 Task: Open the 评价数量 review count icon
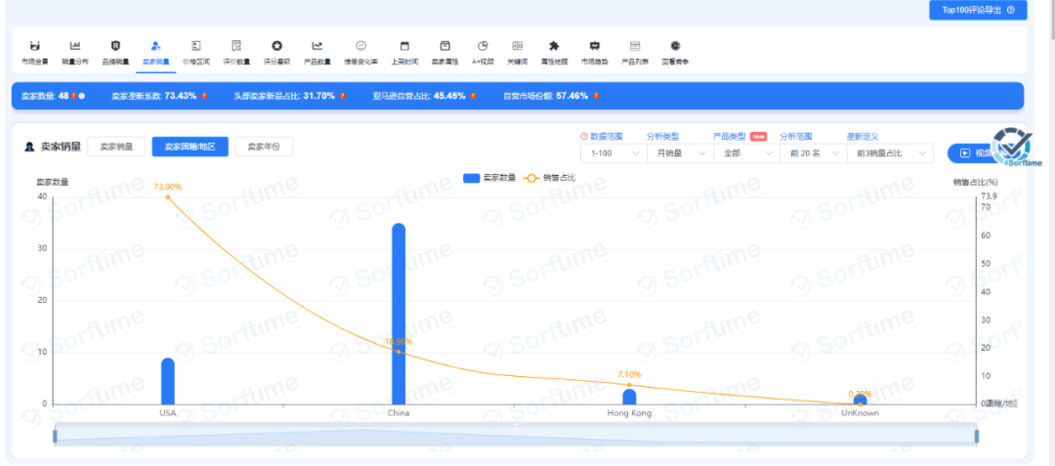(x=236, y=46)
